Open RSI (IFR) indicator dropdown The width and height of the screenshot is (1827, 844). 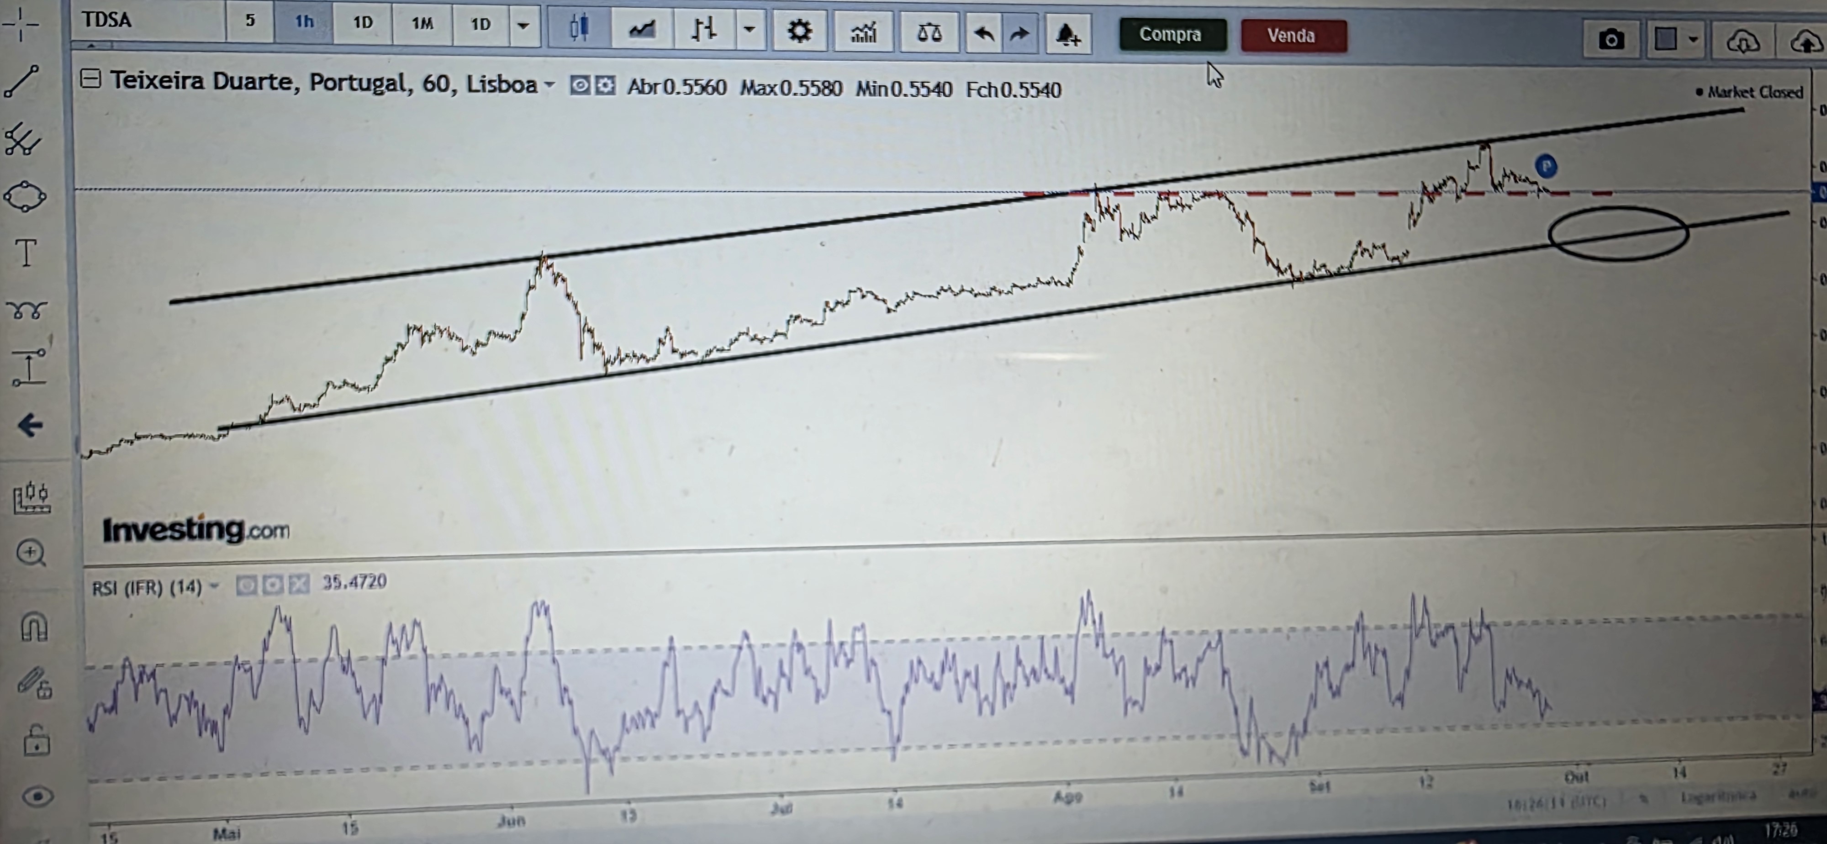pos(214,586)
